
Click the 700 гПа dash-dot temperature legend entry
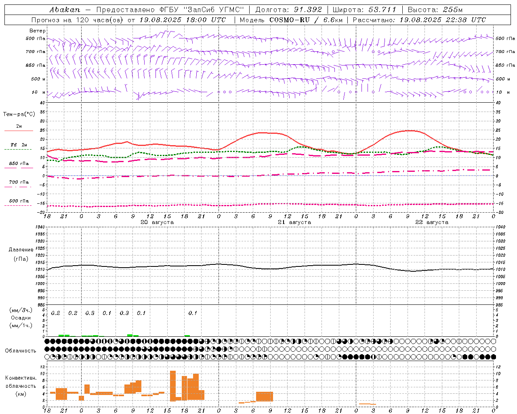tap(19, 182)
